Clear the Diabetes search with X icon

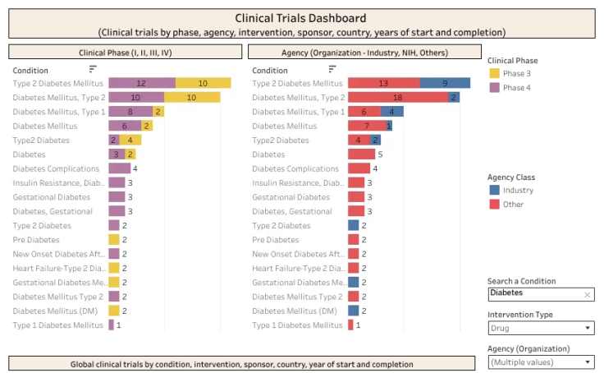(587, 295)
